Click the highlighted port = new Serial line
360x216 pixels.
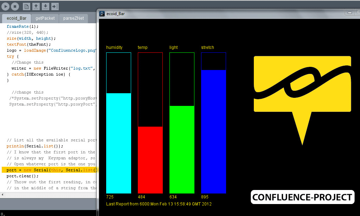coord(49,170)
